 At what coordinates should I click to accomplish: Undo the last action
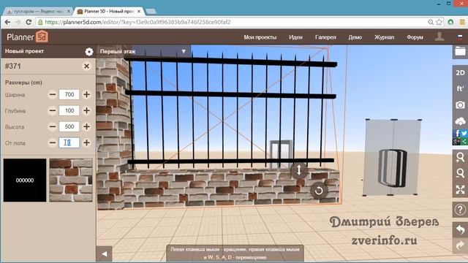(x=460, y=229)
